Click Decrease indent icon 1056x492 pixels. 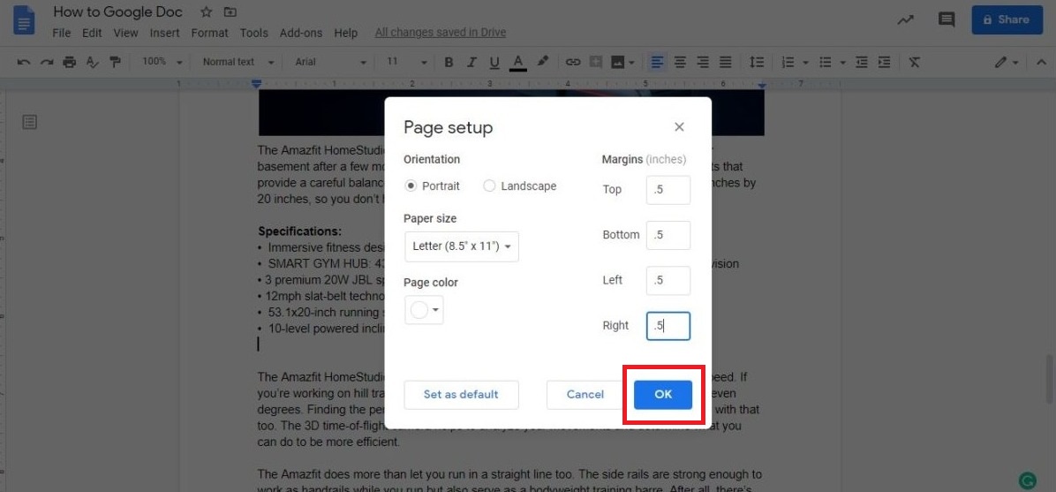[x=862, y=62]
